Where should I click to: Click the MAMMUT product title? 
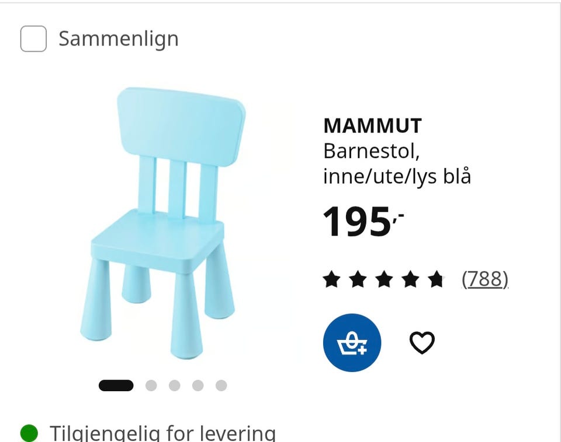click(x=372, y=126)
